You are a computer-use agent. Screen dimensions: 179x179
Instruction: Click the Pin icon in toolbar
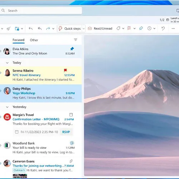point(141,28)
